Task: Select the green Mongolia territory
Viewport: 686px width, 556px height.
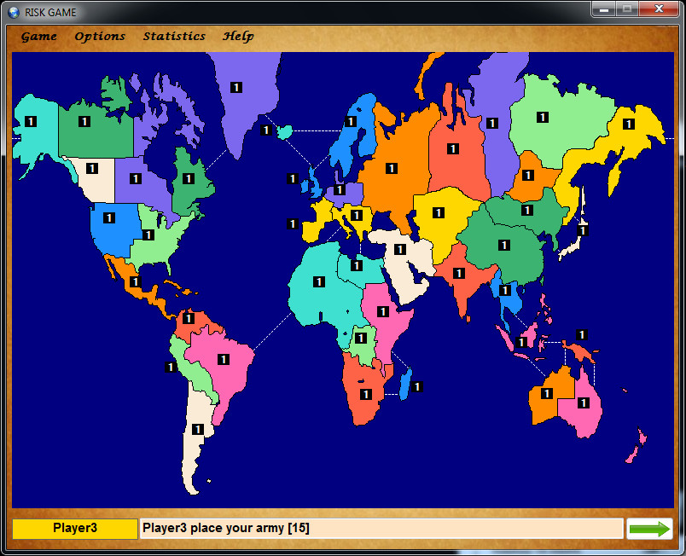Action: pos(527,211)
